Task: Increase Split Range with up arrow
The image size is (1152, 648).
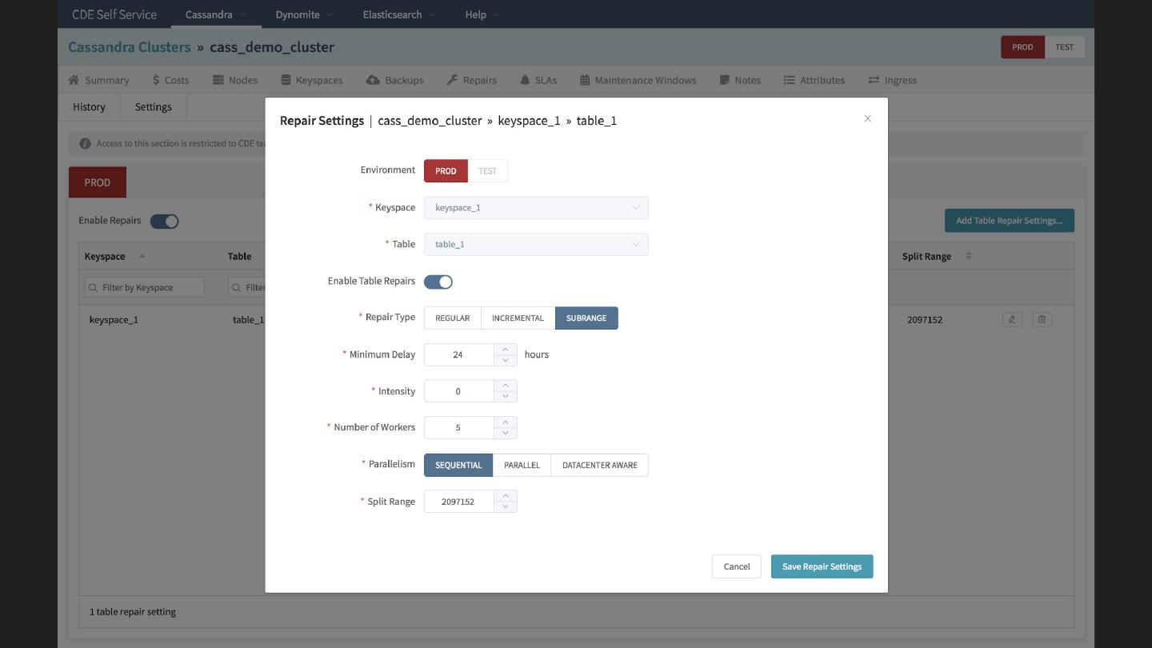Action: pos(506,496)
